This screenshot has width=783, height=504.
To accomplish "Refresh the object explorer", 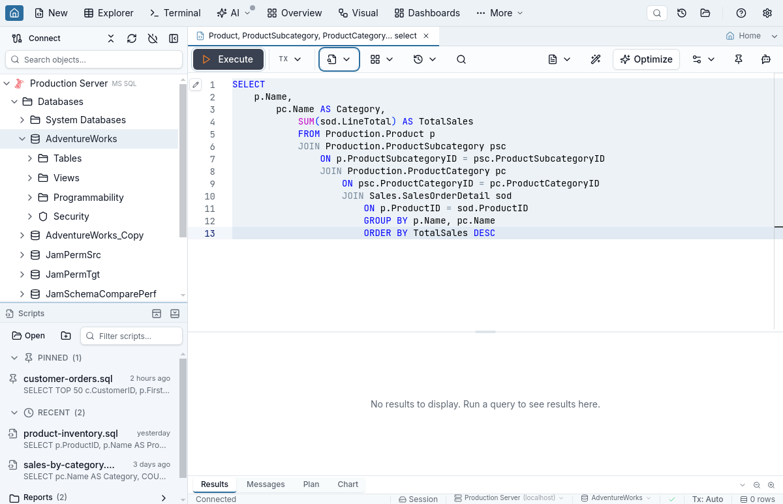I will 132,38.
